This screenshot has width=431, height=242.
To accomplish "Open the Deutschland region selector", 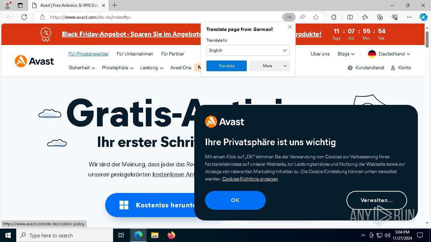I will [389, 54].
